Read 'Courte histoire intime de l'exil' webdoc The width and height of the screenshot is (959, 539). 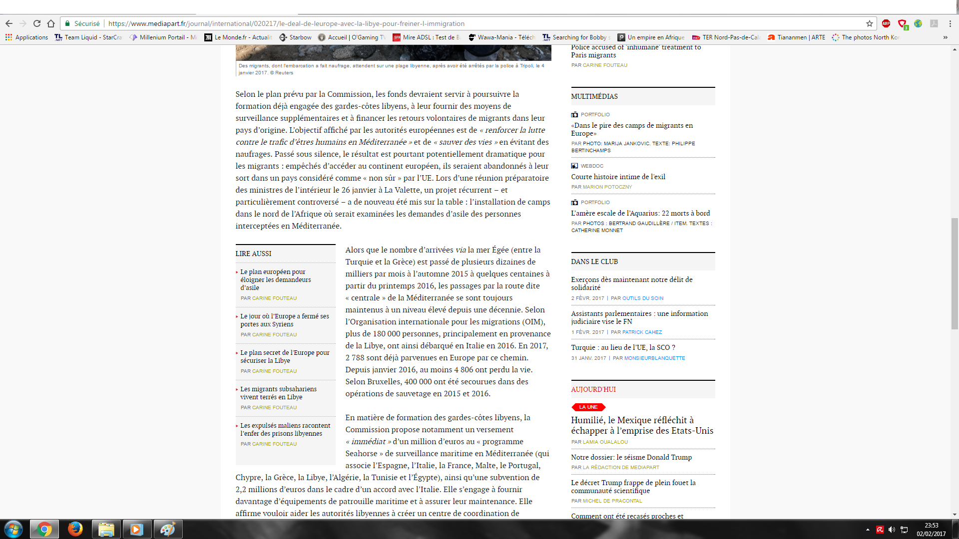[x=618, y=177]
